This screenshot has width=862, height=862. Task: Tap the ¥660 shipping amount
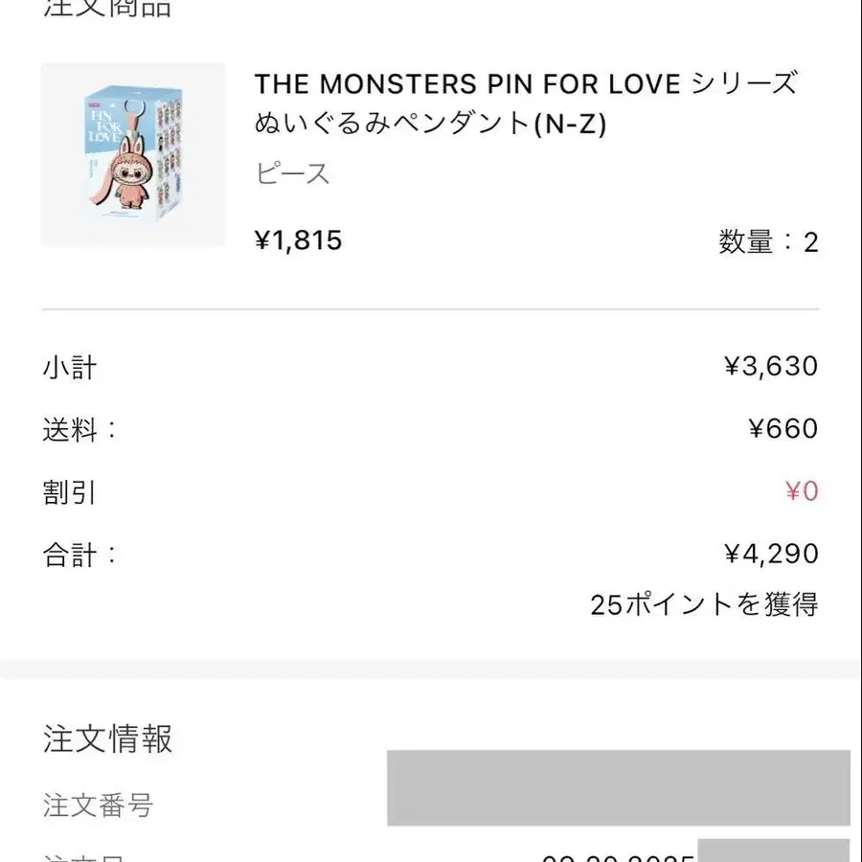[783, 428]
